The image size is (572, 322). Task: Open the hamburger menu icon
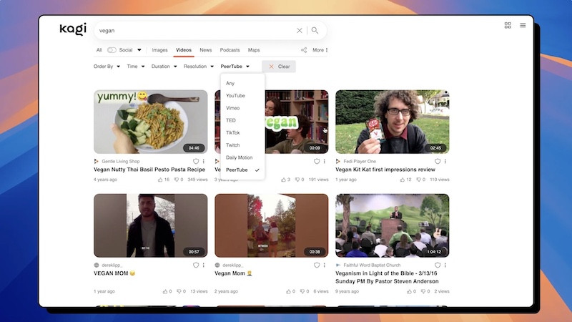coord(523,25)
